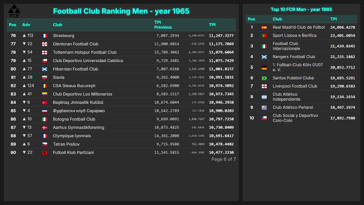Click the previous TPI value 15,789.3042
Screen dimensions: 364x205
[167, 52]
